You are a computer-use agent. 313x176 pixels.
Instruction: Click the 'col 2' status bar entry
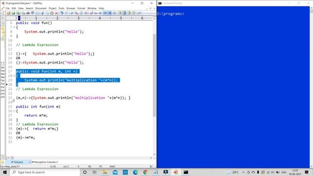[x=66, y=166]
